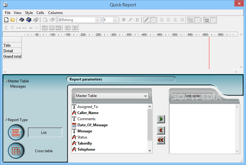The image size is (246, 165).
Task: Select the List report type label
Action: [45, 132]
